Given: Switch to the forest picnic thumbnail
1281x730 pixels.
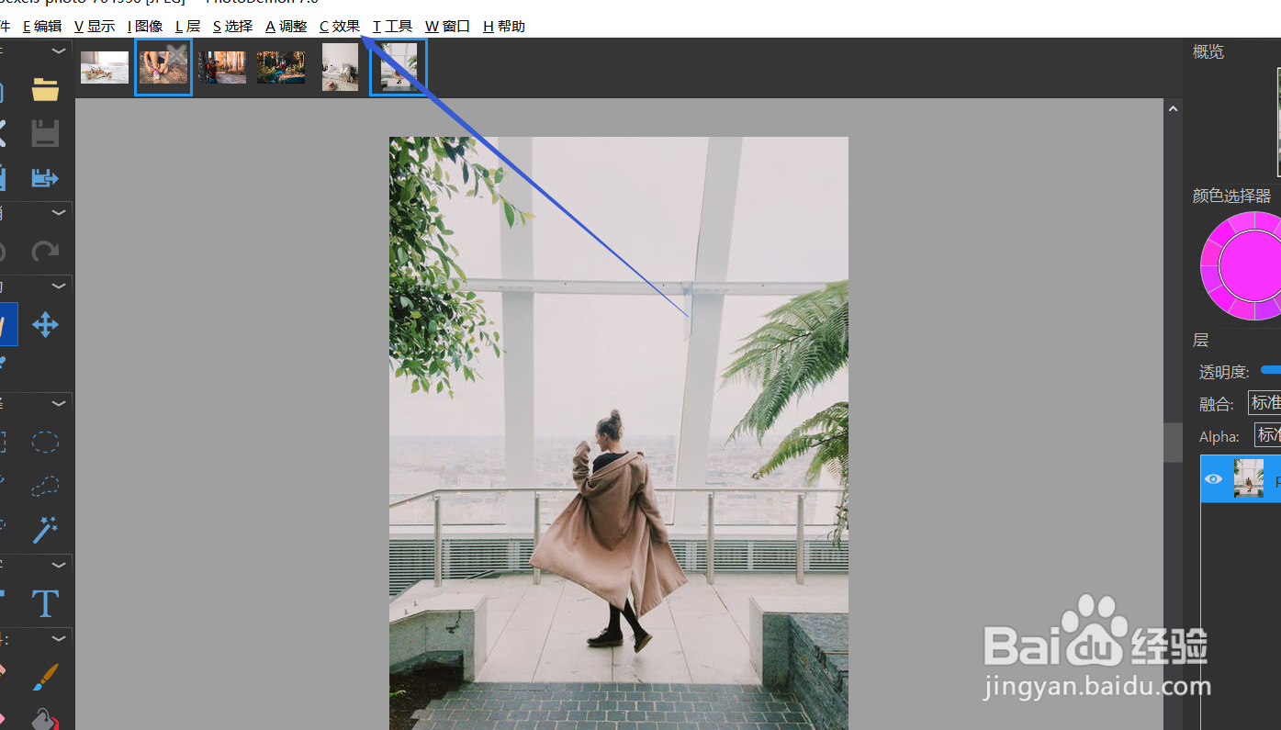Looking at the screenshot, I should [x=281, y=67].
